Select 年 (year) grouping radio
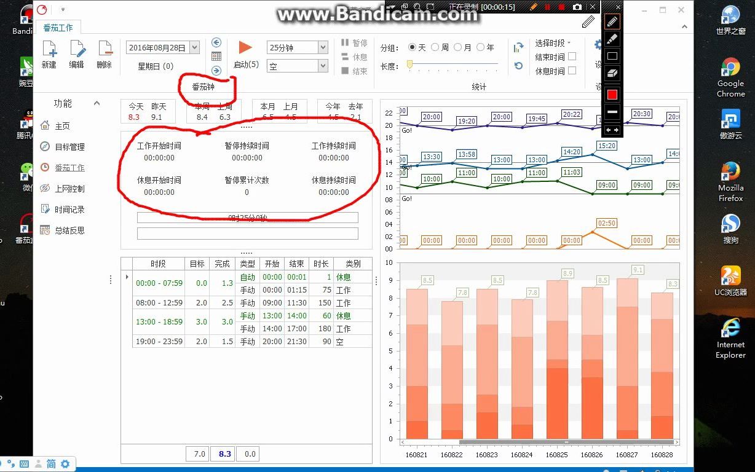 click(485, 47)
